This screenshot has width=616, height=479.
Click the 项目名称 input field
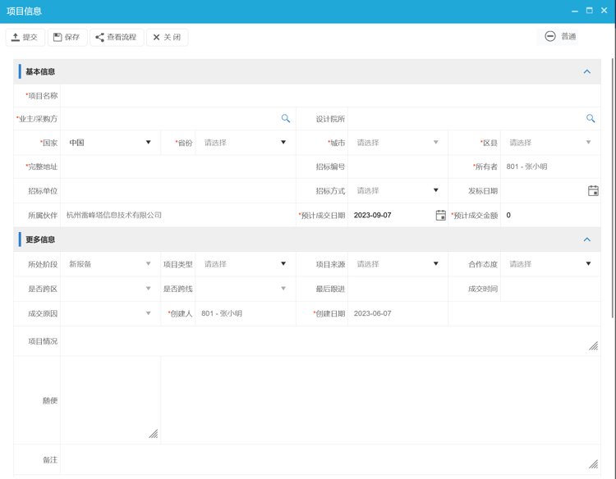click(329, 96)
